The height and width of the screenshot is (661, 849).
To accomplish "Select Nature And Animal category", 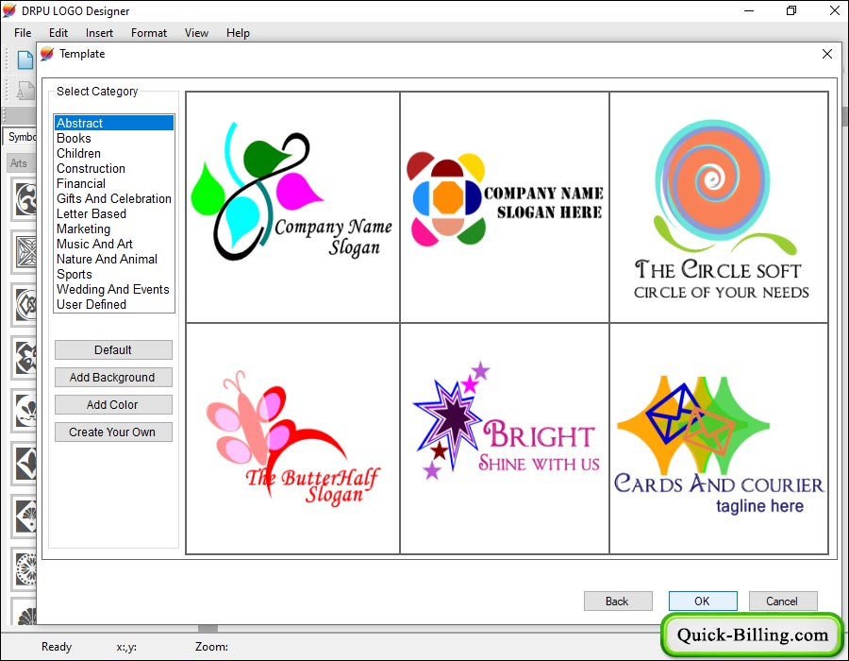I will click(114, 260).
